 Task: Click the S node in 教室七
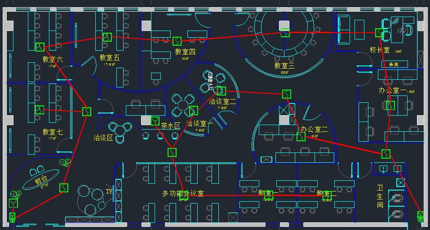point(40,109)
